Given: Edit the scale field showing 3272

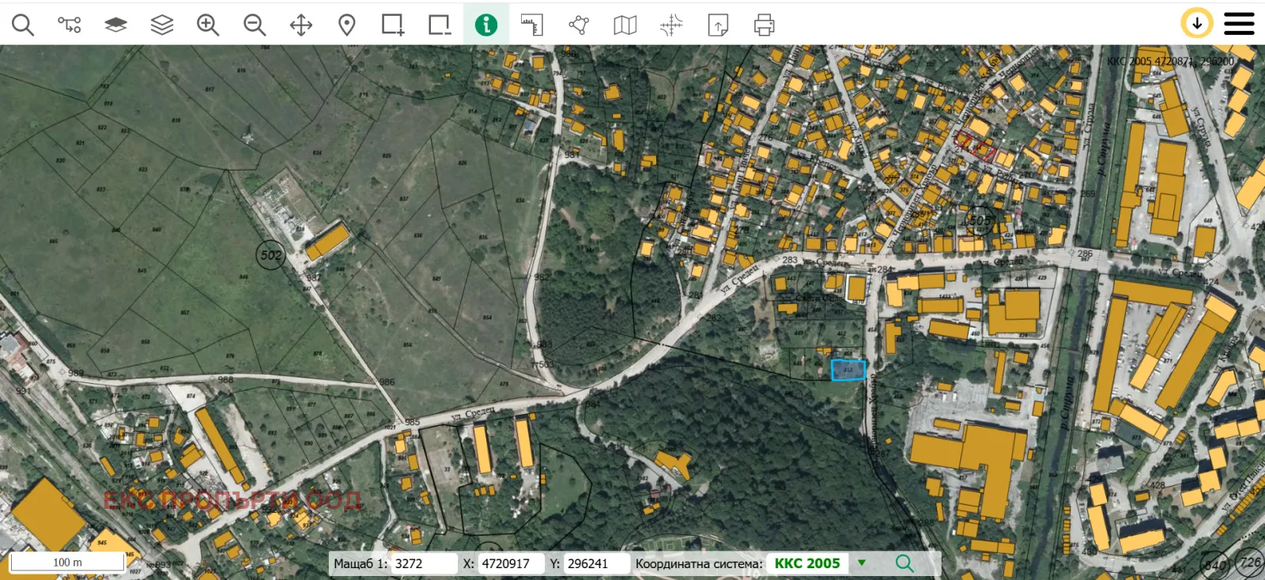Looking at the screenshot, I should (x=425, y=563).
